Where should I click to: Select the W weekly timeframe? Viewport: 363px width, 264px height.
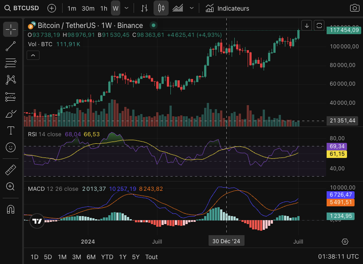[115, 8]
